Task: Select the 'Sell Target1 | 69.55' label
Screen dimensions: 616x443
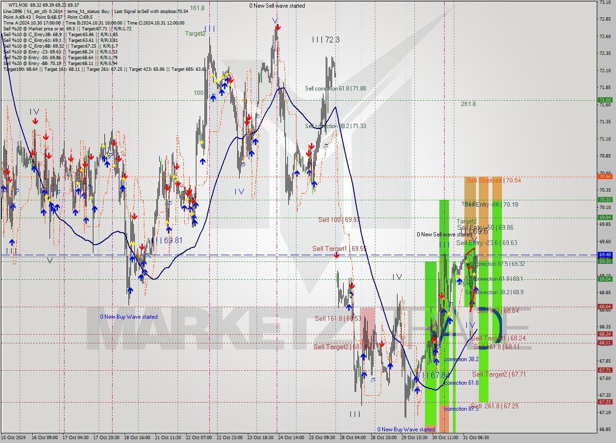Action: [339, 248]
